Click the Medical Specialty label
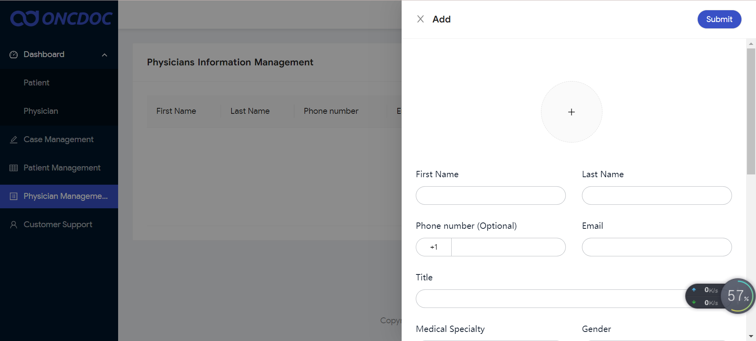The height and width of the screenshot is (341, 756). coord(450,329)
